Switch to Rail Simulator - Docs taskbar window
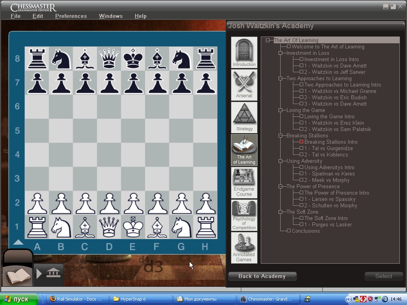407x305 pixels. [77, 299]
